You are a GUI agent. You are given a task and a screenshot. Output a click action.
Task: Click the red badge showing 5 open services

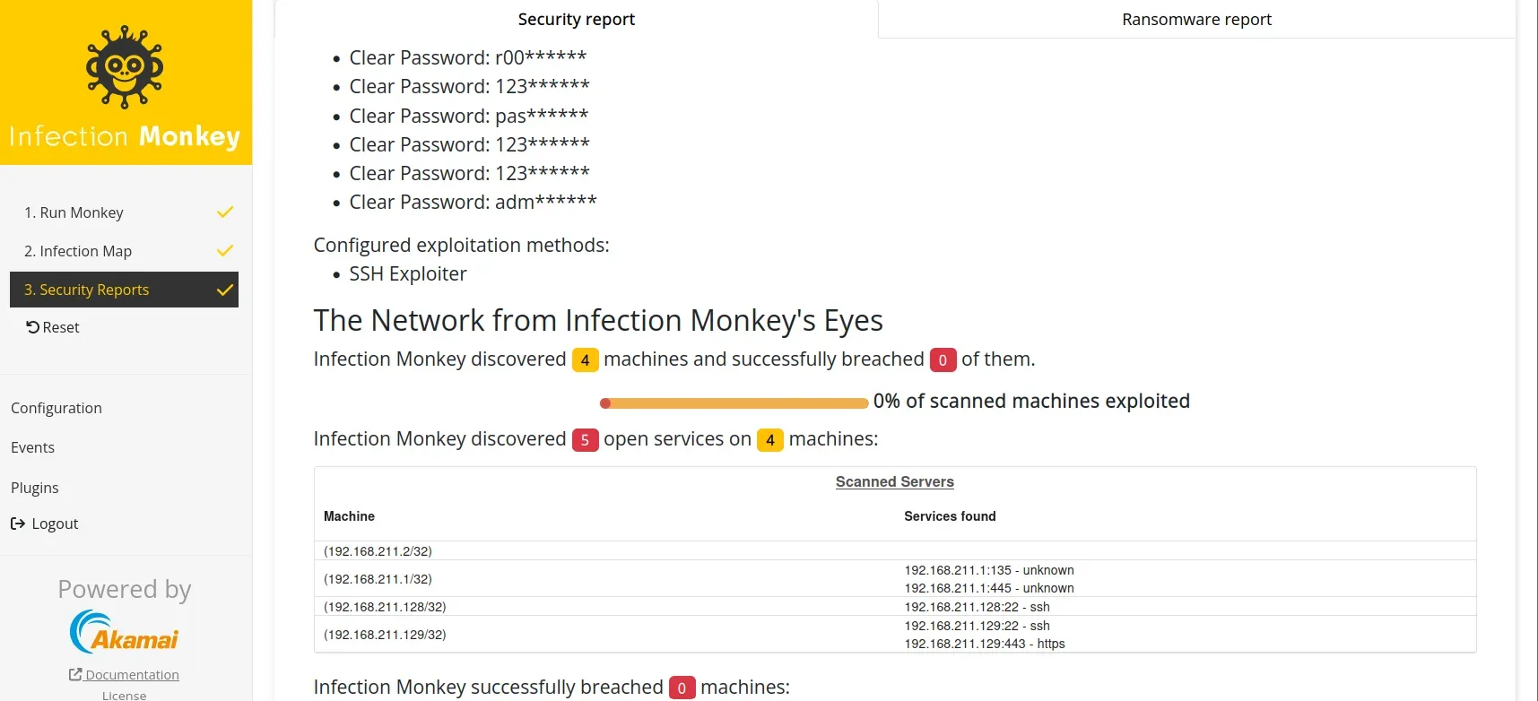[585, 440]
